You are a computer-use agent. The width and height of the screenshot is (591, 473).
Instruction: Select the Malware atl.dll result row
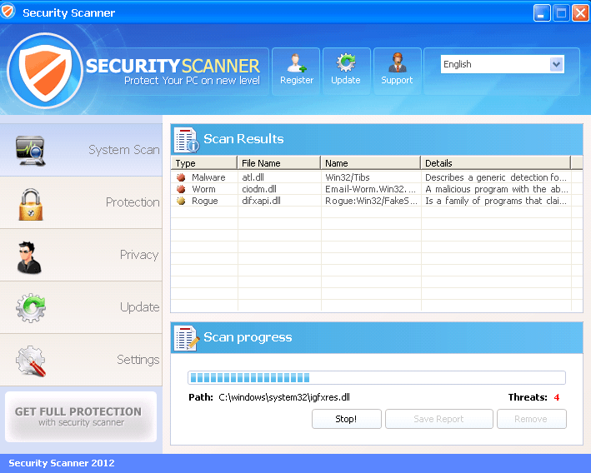click(371, 177)
